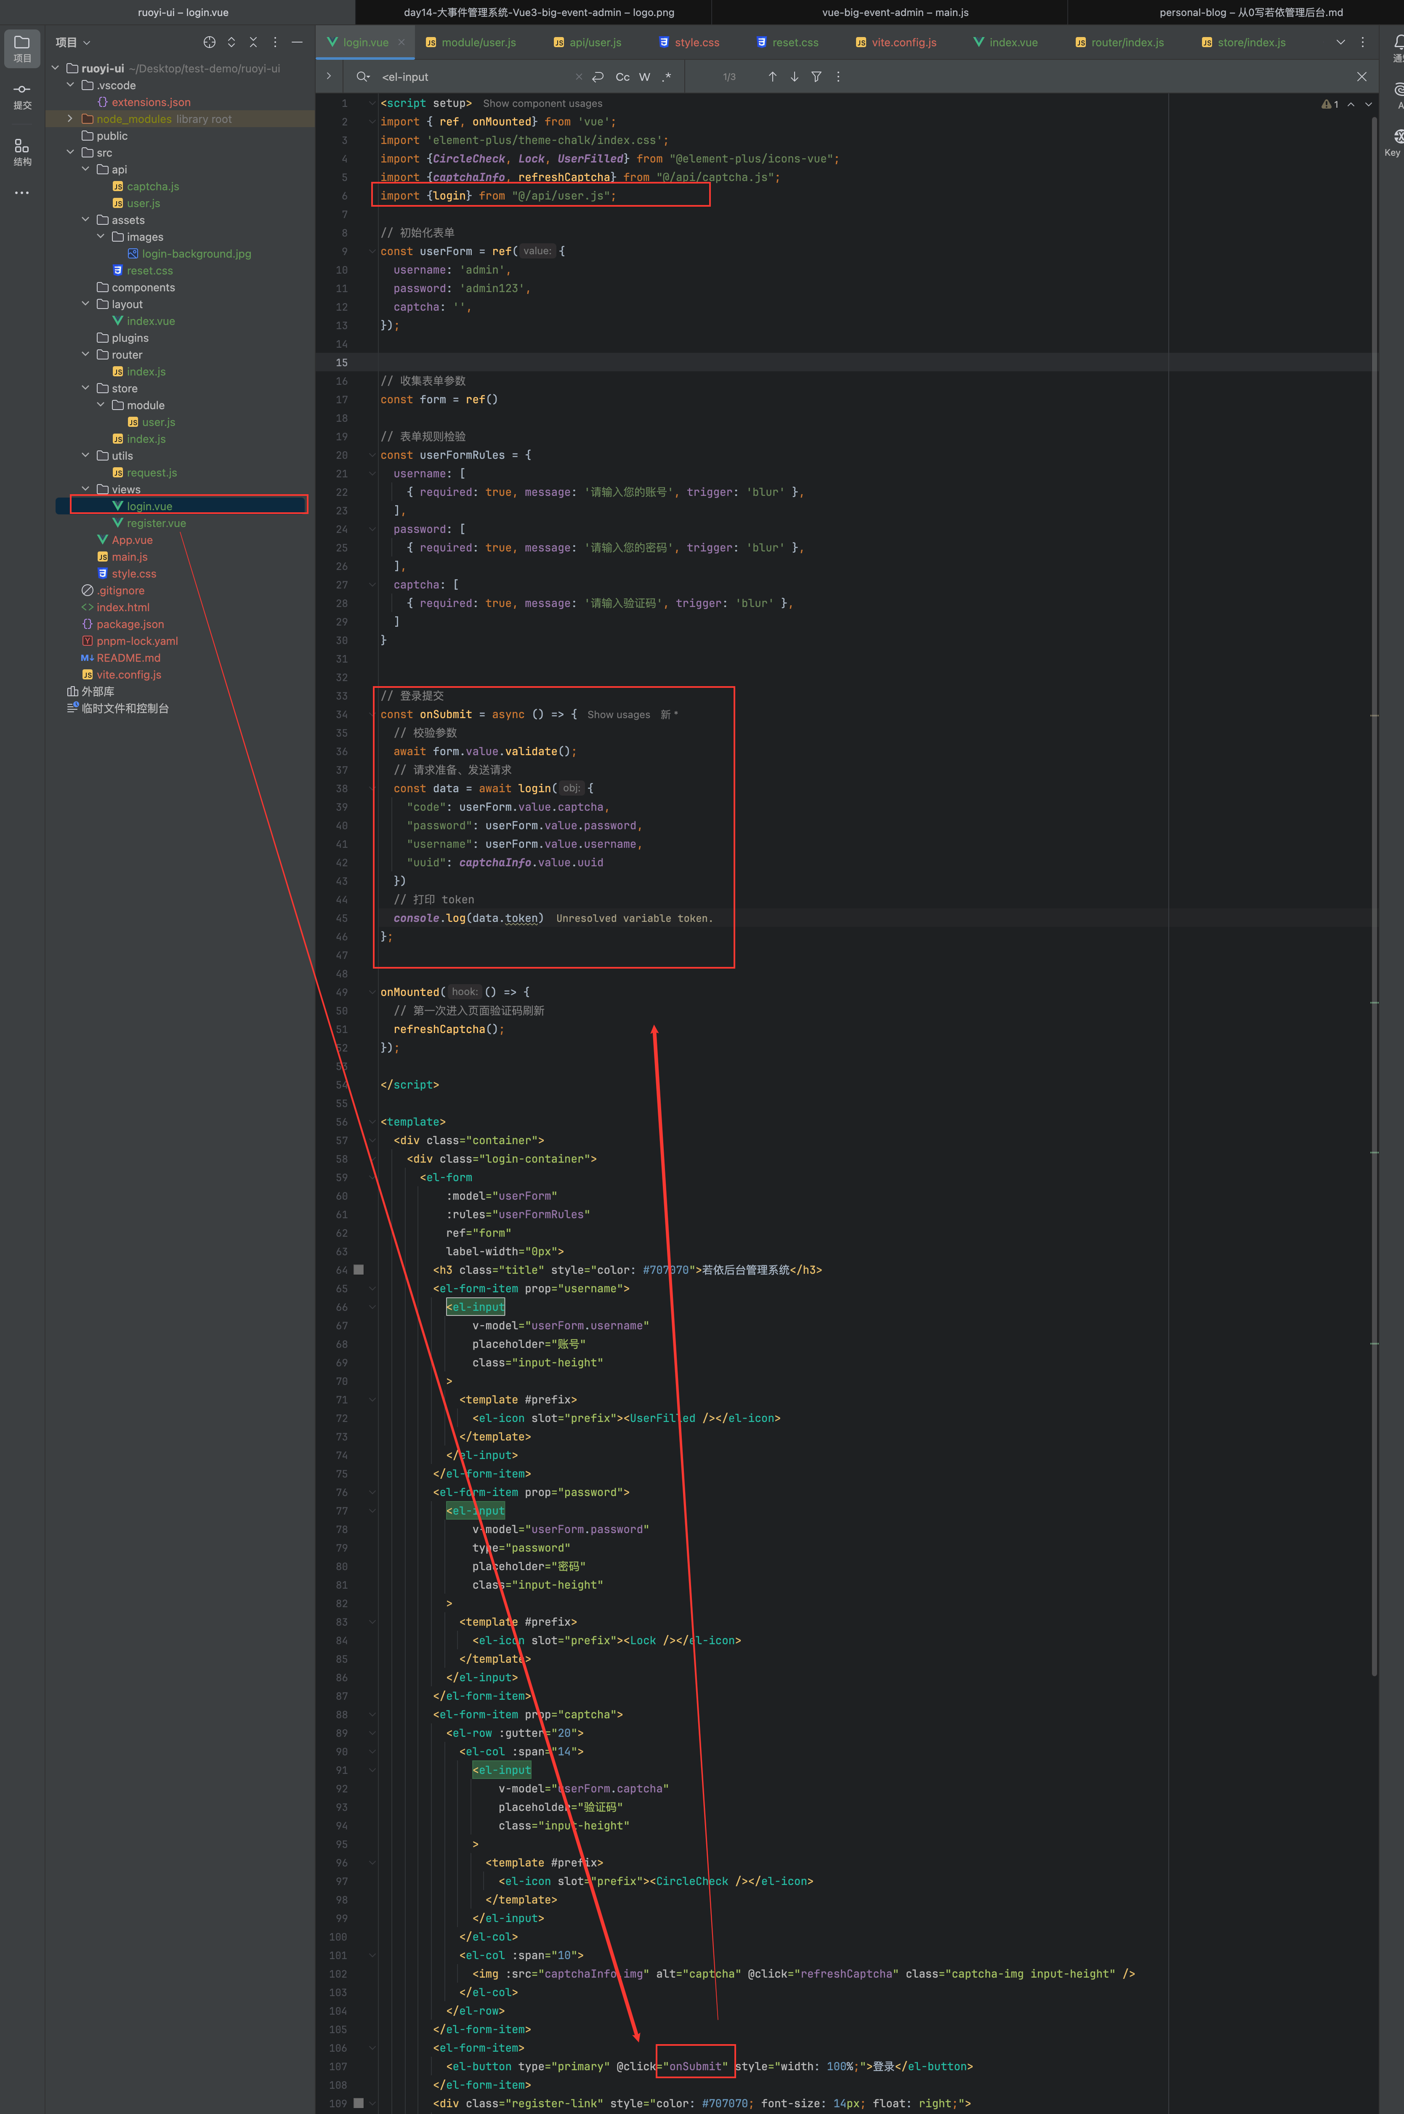The image size is (1404, 2114).
Task: Click Show usages hint beside onSubmit
Action: coord(619,714)
